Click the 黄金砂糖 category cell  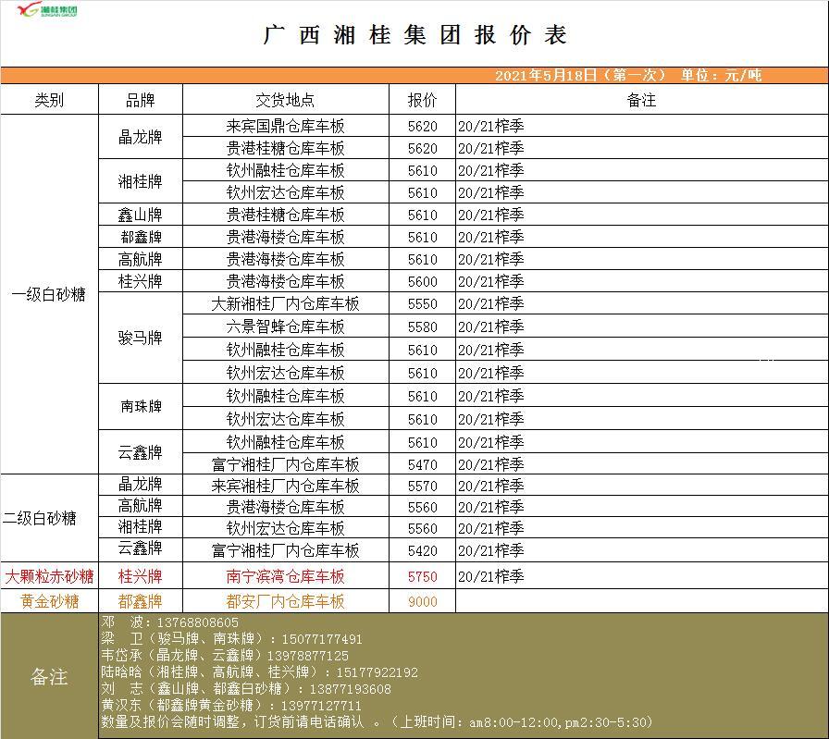click(49, 601)
